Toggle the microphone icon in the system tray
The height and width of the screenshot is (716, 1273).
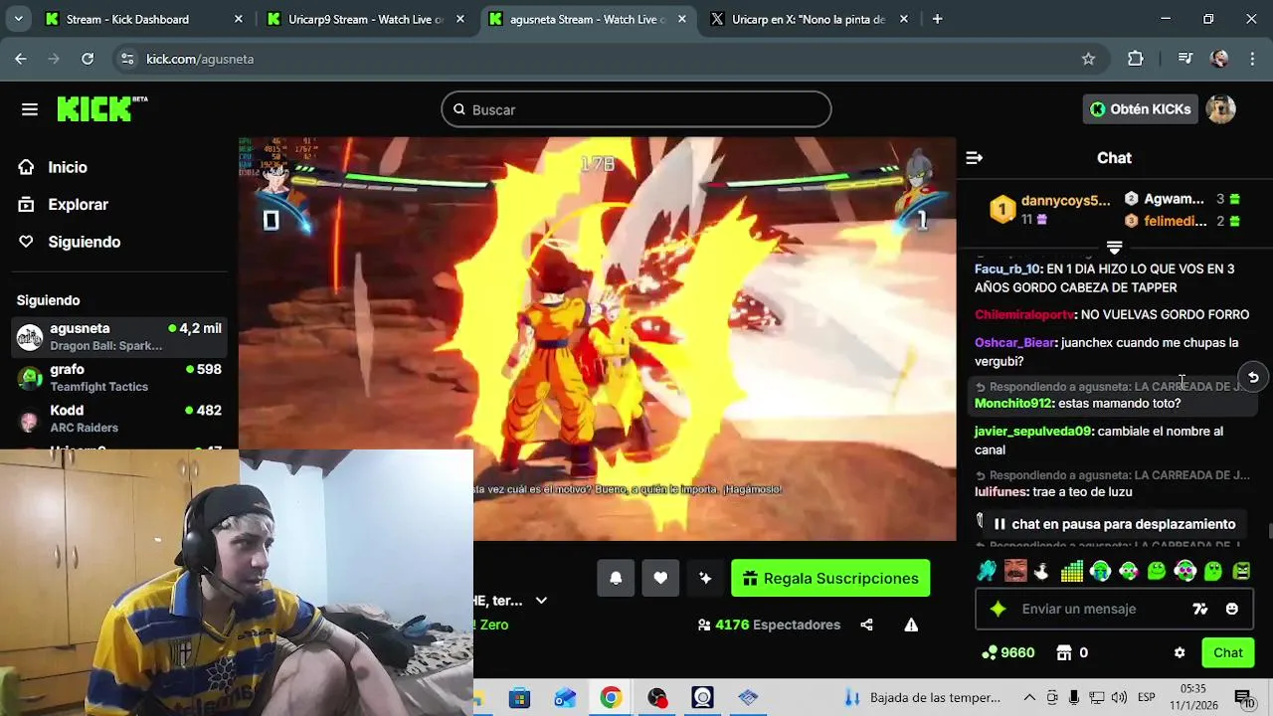[1073, 697]
